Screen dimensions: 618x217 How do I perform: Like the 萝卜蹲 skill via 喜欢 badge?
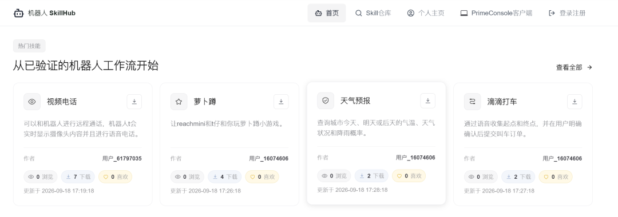pos(262,177)
